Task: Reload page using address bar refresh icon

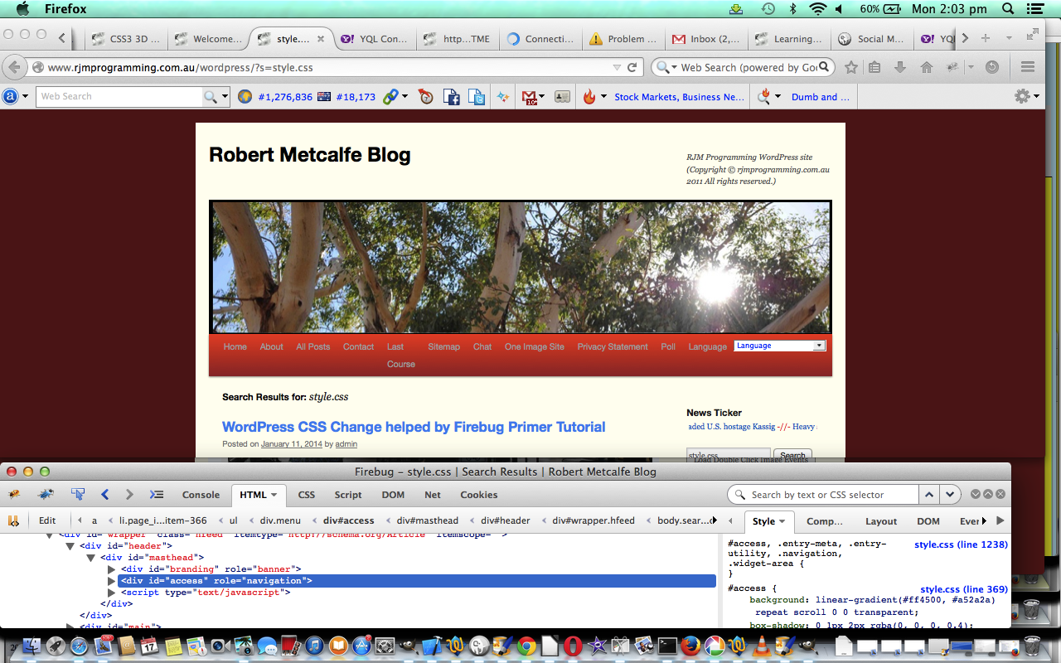Action: [632, 67]
